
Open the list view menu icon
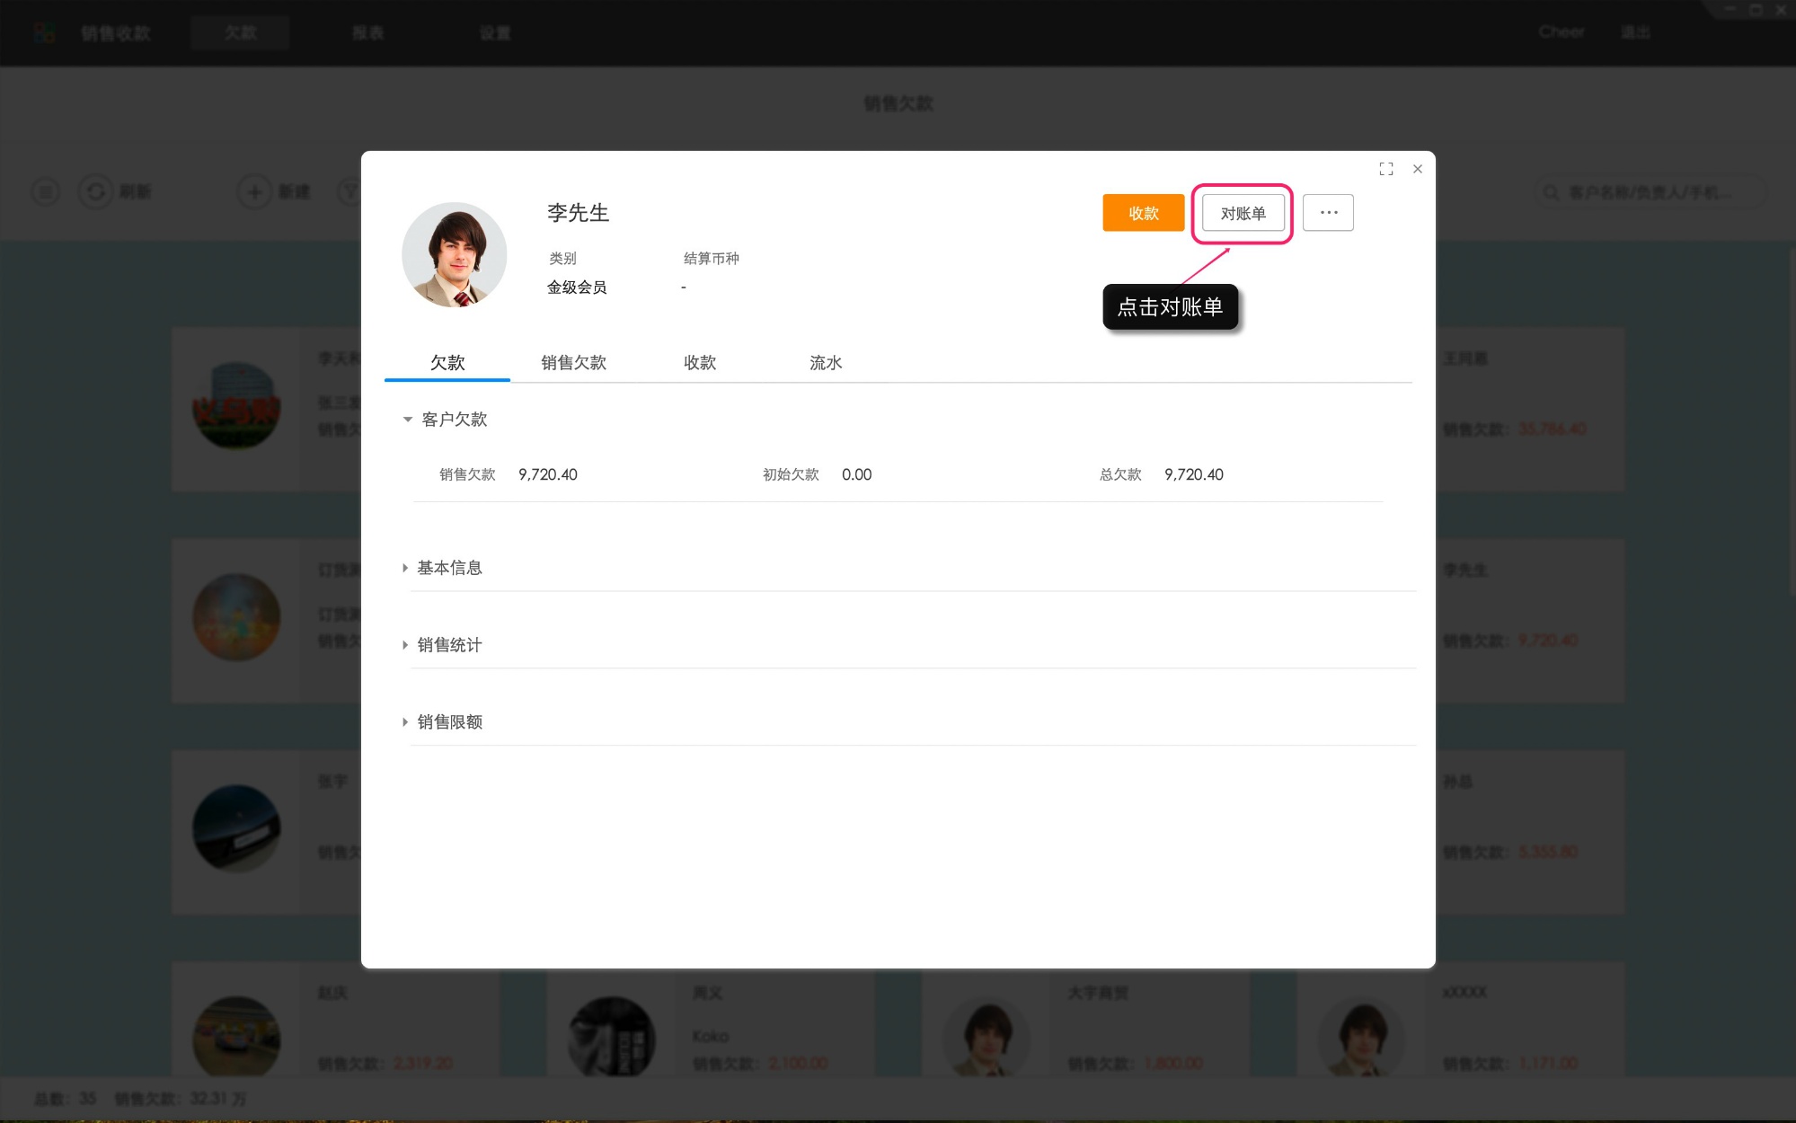click(45, 191)
